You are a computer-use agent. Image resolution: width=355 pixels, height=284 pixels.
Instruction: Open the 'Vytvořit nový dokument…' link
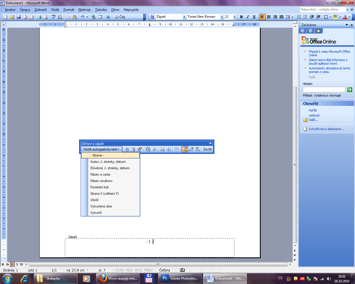click(x=326, y=129)
